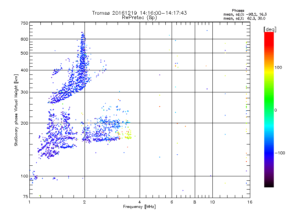Click the y-axis tick label "75"

(26, 197)
